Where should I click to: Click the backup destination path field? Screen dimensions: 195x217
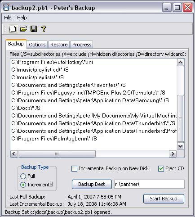coord(149,184)
